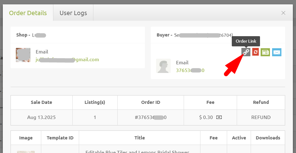Click the Template ID column header
The width and height of the screenshot is (296, 153).
click(x=60, y=138)
